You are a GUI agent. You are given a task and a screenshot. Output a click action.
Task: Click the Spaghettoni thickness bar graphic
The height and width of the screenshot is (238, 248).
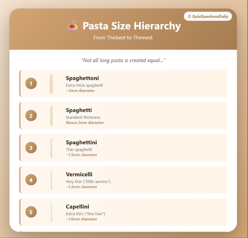coord(51,83)
